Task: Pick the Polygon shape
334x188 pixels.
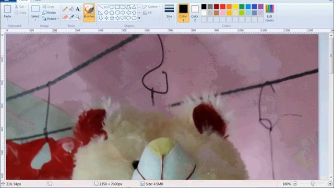Action: [128, 7]
